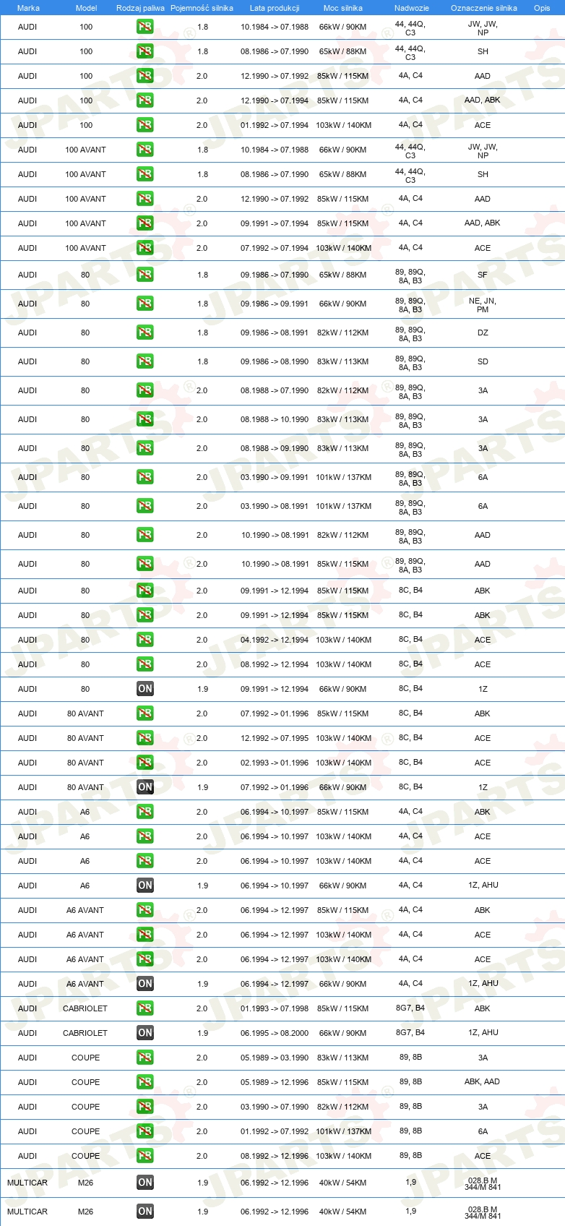Click the petrol icon in the AUDI 80 DZ row
The width and height of the screenshot is (565, 1226).
(145, 333)
